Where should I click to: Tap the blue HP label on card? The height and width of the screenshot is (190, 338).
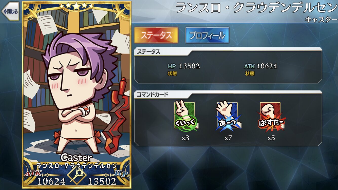pyautogui.click(x=121, y=174)
